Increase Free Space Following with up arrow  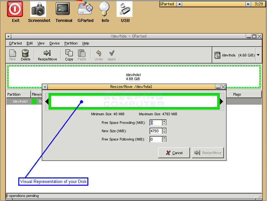click(164, 138)
